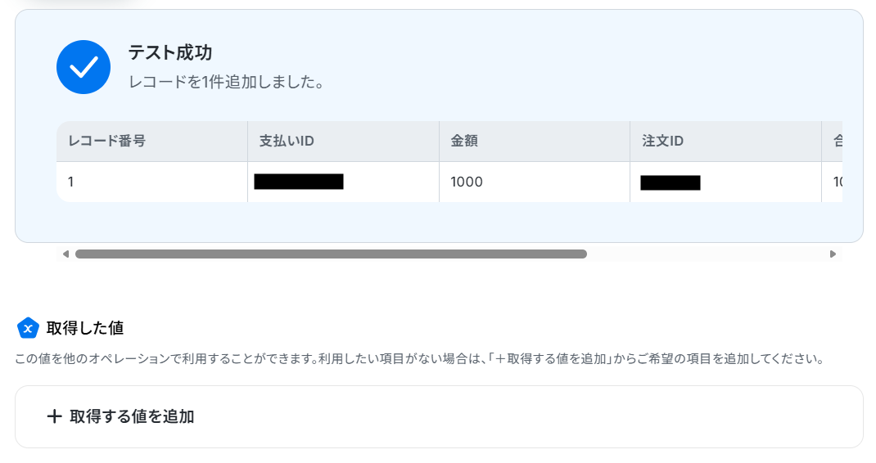This screenshot has width=876, height=463.
Task: Click the right scroll arrow of horizontal scrollbar
Action: pos(833,254)
